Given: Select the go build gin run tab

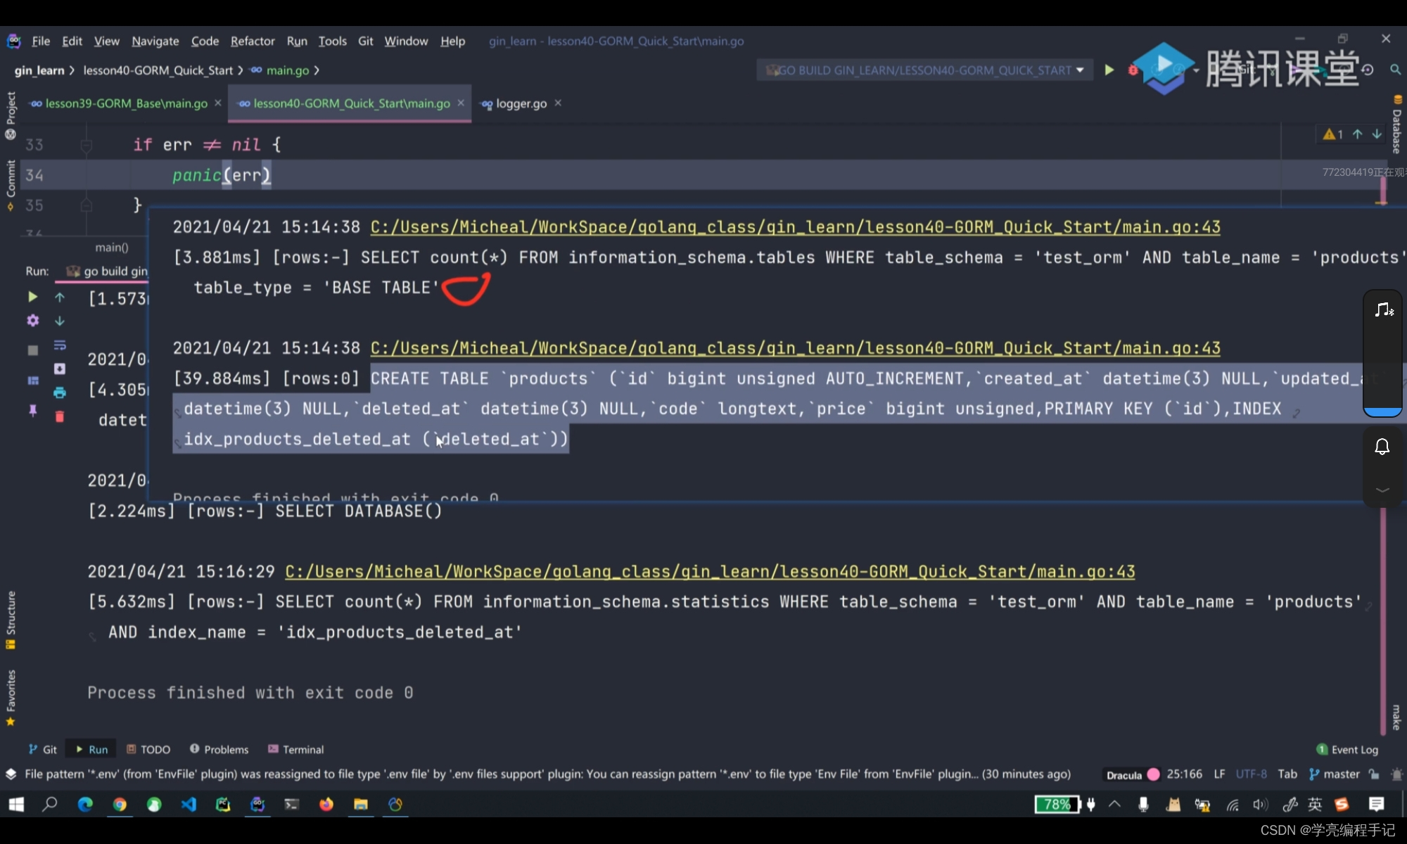Looking at the screenshot, I should coord(107,271).
